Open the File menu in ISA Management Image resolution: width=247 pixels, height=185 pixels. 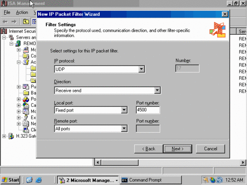pyautogui.click(x=7, y=12)
